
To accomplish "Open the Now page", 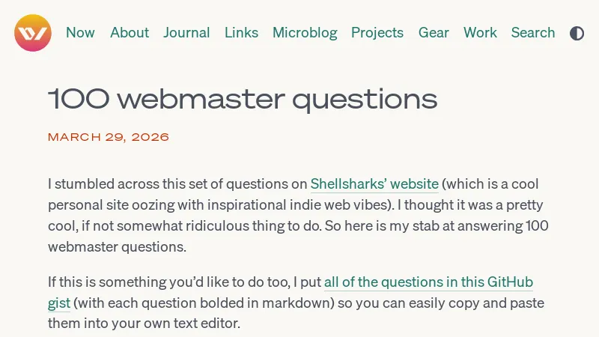I will (80, 33).
